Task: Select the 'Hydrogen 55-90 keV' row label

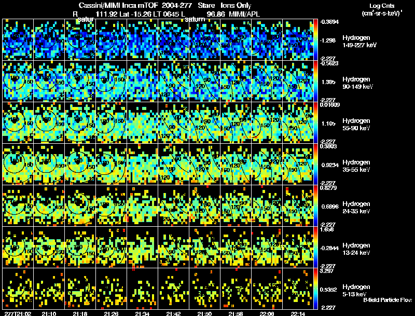Action: pos(356,125)
